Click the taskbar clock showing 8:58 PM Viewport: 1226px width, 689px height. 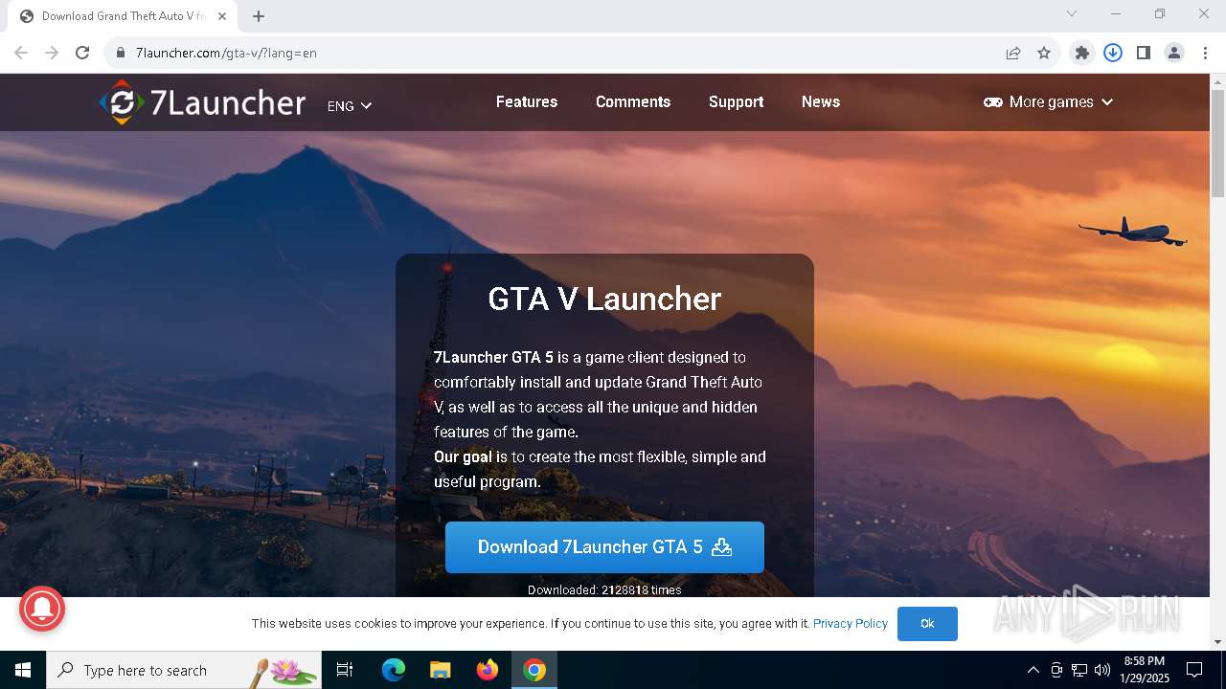click(x=1144, y=670)
